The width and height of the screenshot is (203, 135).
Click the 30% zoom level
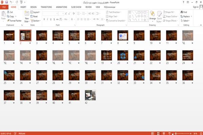pos(195,133)
